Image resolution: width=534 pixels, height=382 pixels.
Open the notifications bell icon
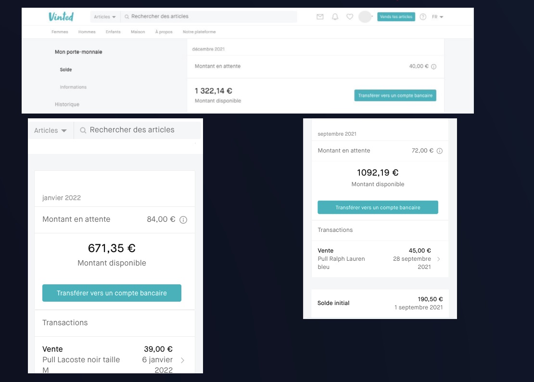tap(335, 17)
